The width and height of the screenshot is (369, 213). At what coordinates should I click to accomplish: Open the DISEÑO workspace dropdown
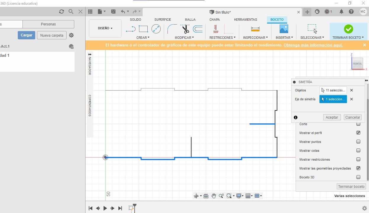105,28
